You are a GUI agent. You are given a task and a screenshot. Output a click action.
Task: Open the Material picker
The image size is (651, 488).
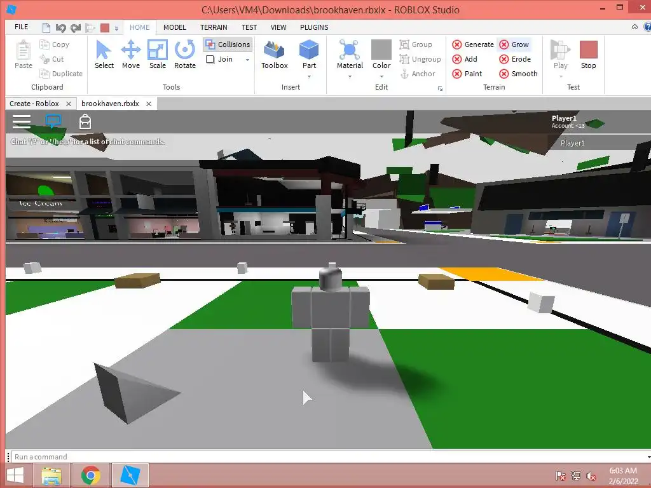tap(350, 55)
